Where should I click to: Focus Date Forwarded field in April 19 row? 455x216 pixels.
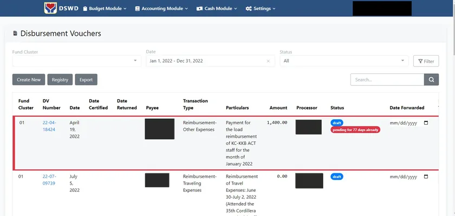pos(409,123)
